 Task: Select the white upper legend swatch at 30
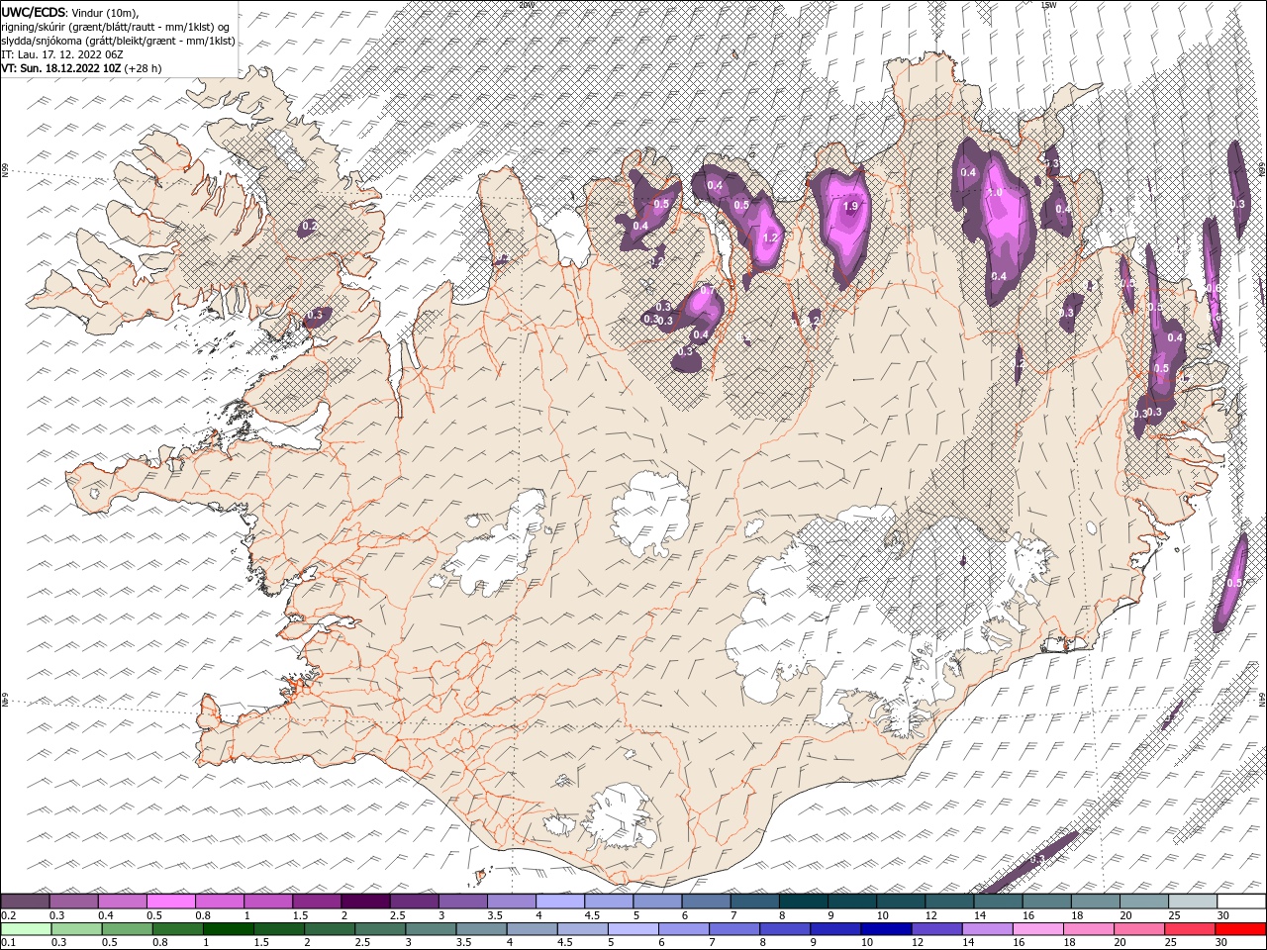point(1241,902)
